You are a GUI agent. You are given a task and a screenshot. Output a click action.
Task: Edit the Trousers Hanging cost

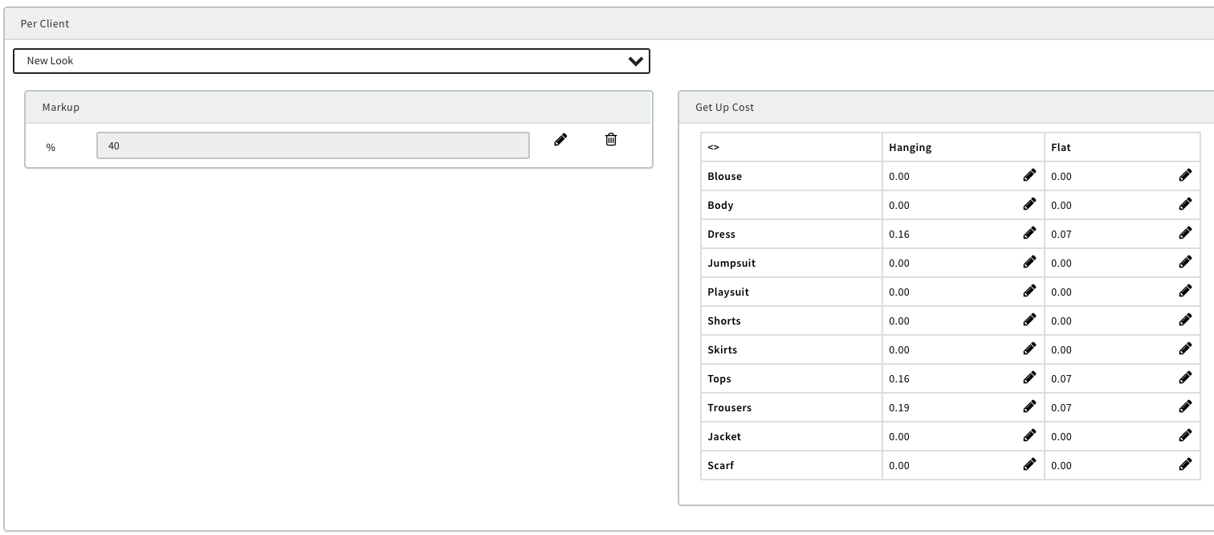(1029, 406)
